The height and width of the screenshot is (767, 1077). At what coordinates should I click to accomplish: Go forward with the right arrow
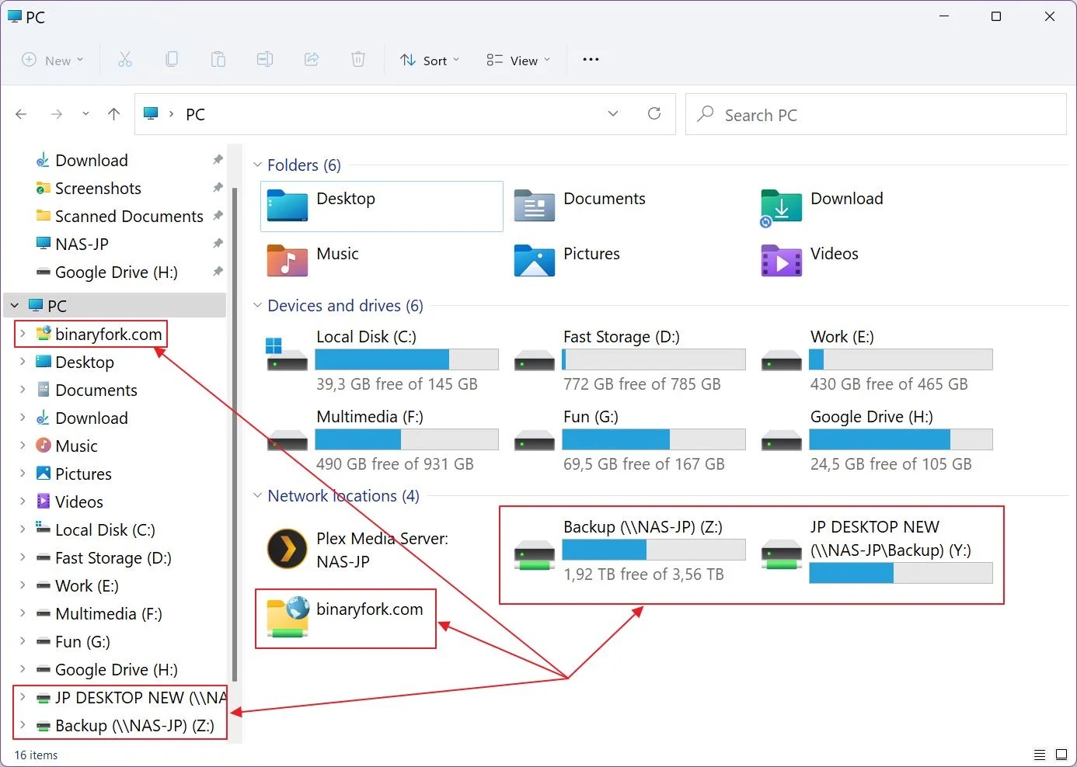coord(56,114)
